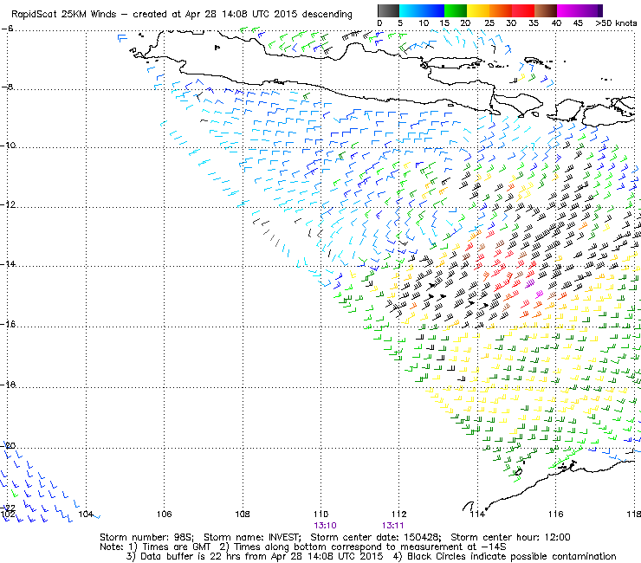Click the 'Storm center date: 150428' text
Screen dimensions: 641x563
(x=375, y=537)
